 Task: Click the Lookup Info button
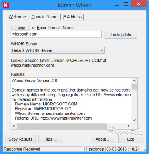point(121,35)
